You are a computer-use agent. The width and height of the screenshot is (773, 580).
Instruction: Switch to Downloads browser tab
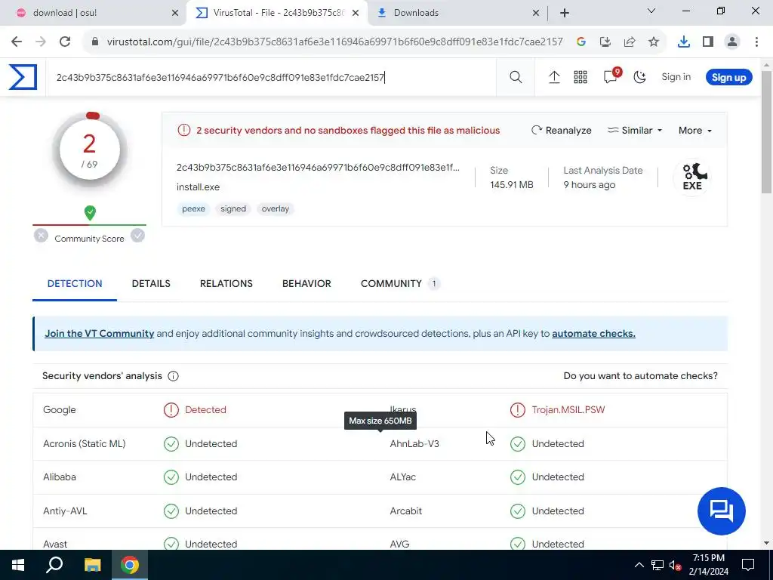pos(457,13)
